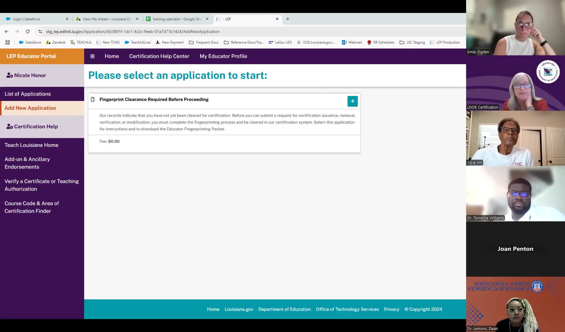Open the Webmail bookmark

352,42
